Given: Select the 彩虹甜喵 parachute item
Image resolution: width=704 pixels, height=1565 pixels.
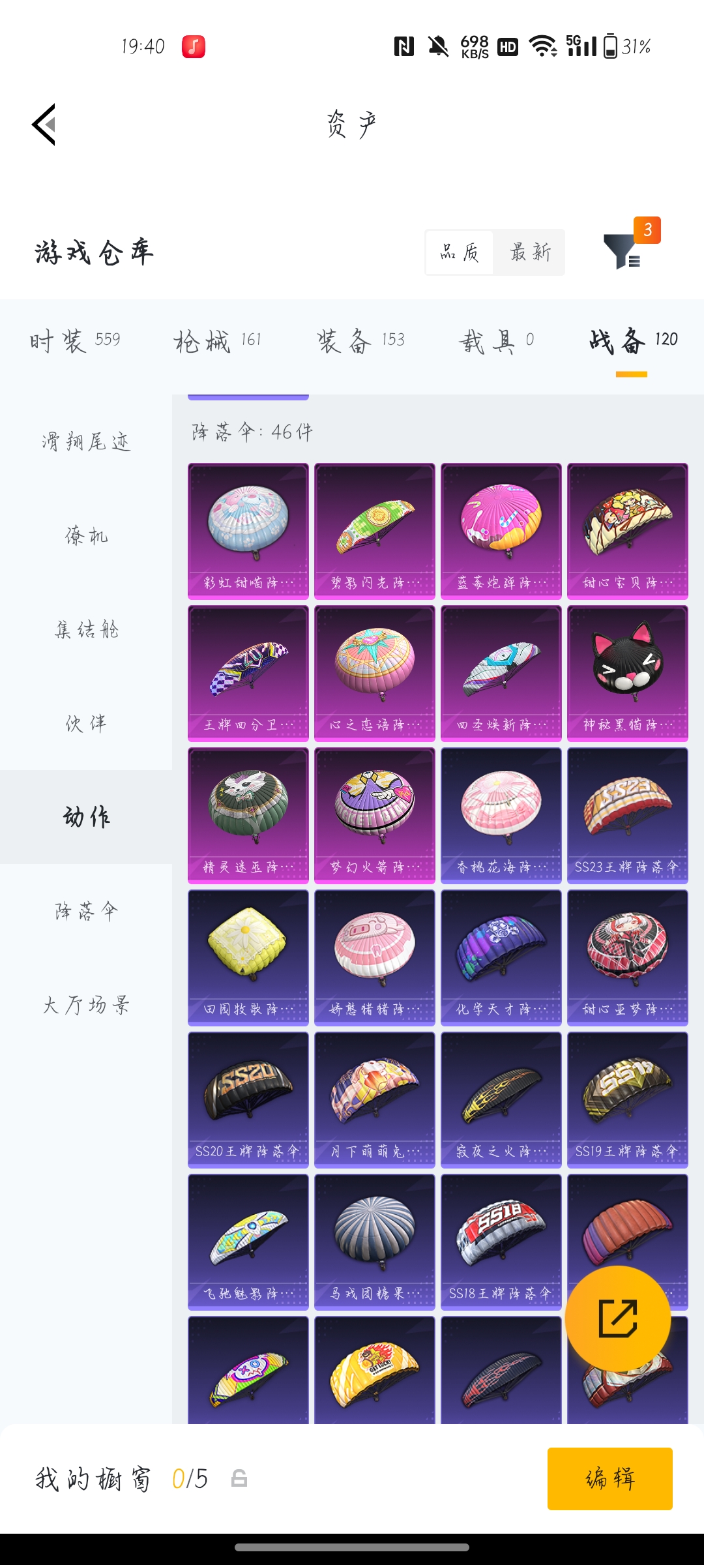Looking at the screenshot, I should [x=248, y=531].
